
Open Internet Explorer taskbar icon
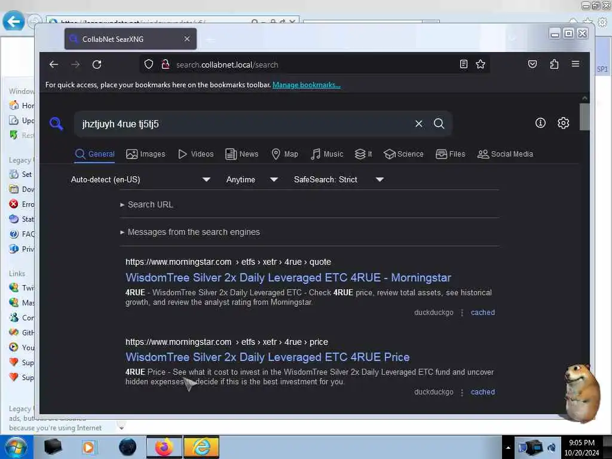(201, 447)
